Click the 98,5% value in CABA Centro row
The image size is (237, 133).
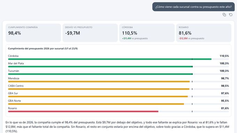(x=225, y=86)
